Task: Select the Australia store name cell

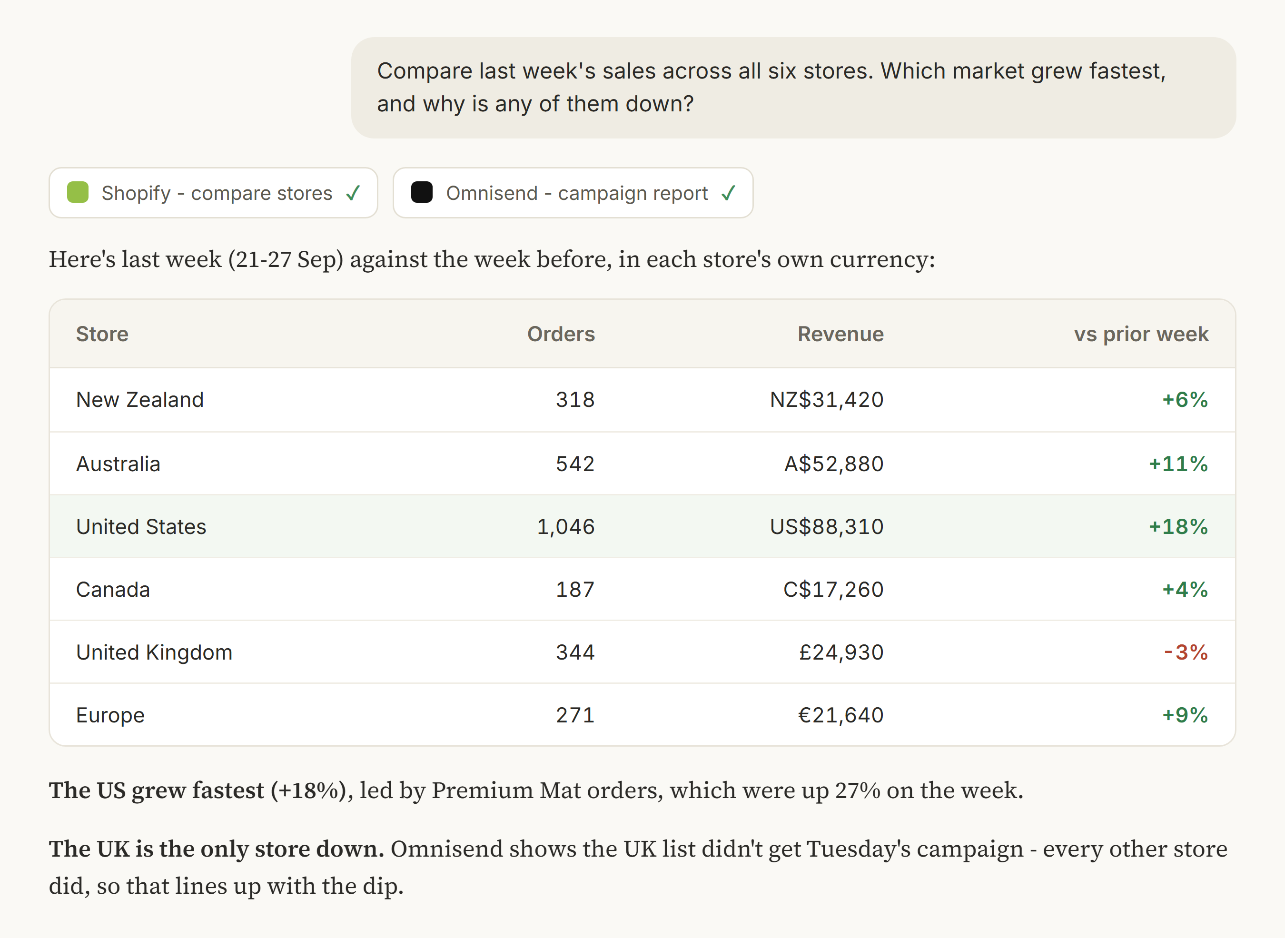Action: coord(118,464)
